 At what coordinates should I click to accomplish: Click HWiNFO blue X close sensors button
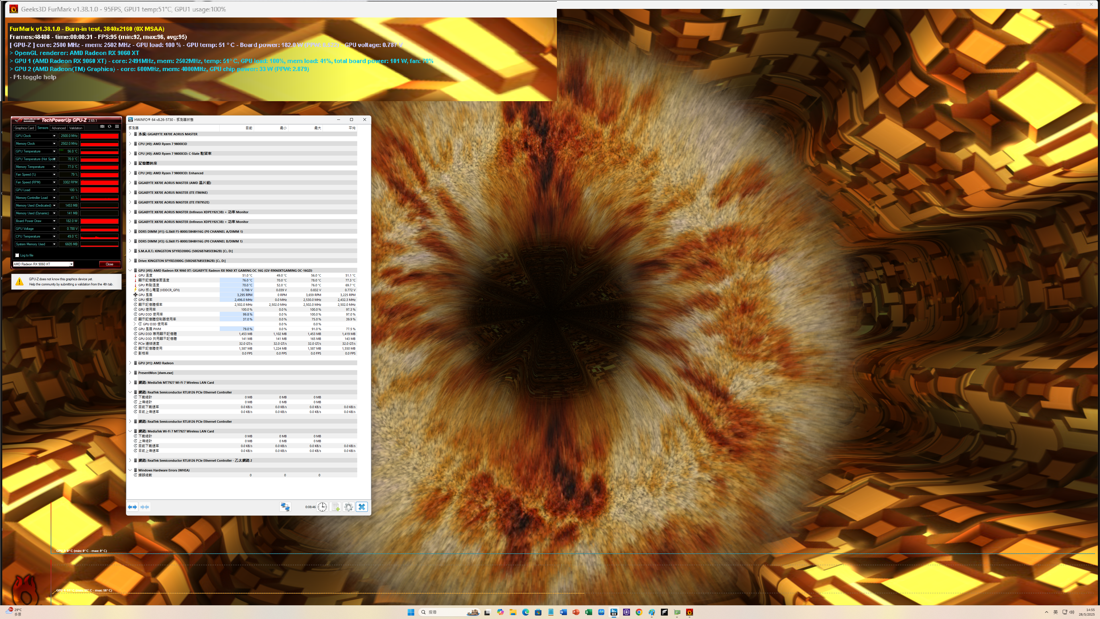coord(362,507)
